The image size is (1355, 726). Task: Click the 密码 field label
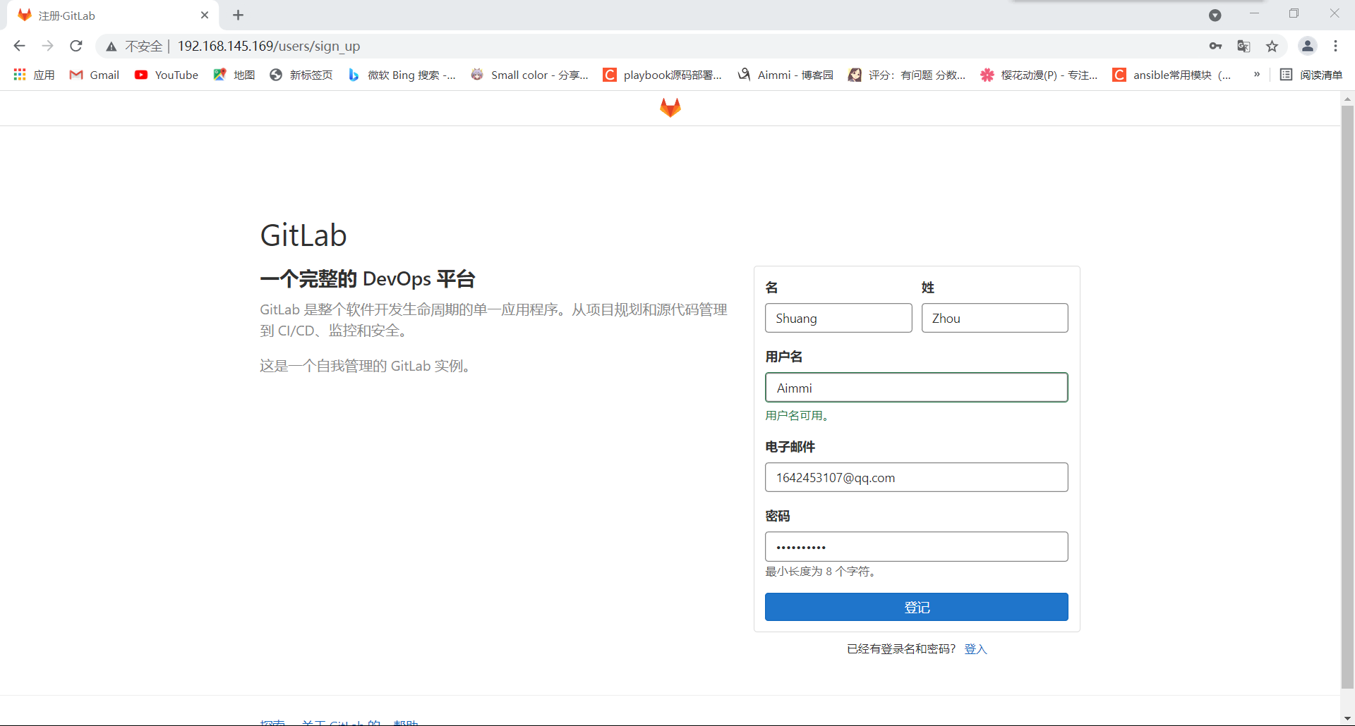(x=778, y=516)
